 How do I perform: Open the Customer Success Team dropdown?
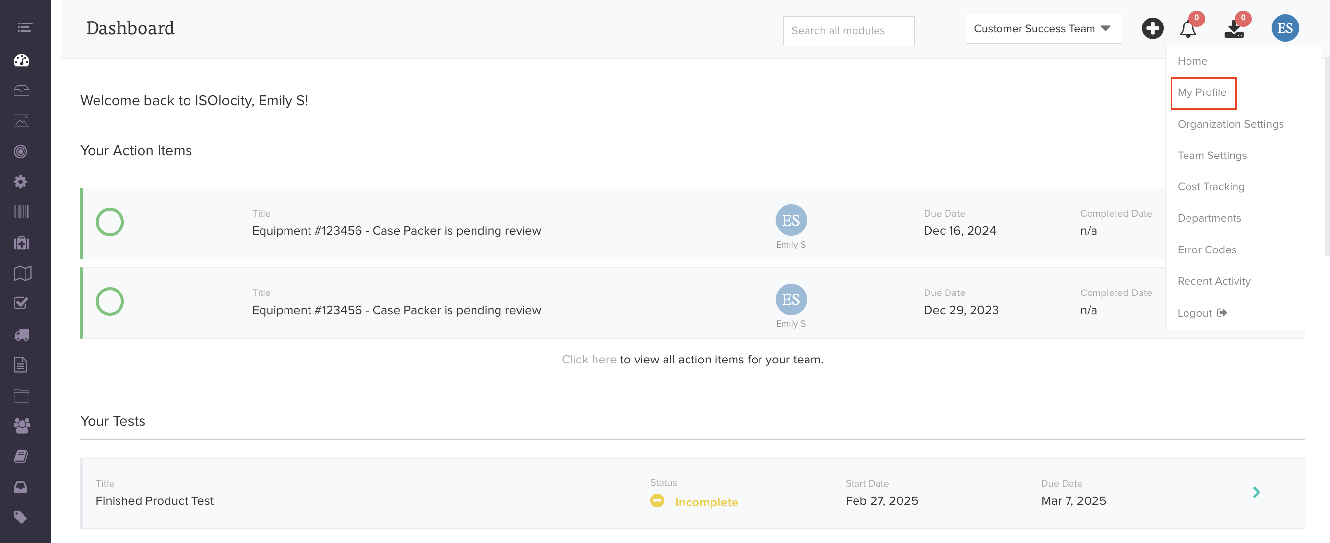pyautogui.click(x=1043, y=29)
